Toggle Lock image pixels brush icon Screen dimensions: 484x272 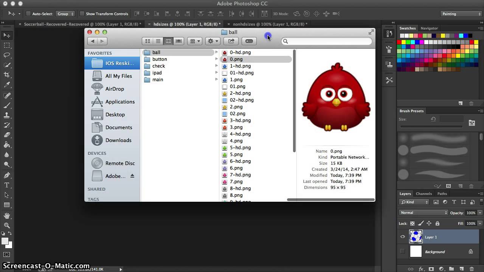(x=420, y=223)
